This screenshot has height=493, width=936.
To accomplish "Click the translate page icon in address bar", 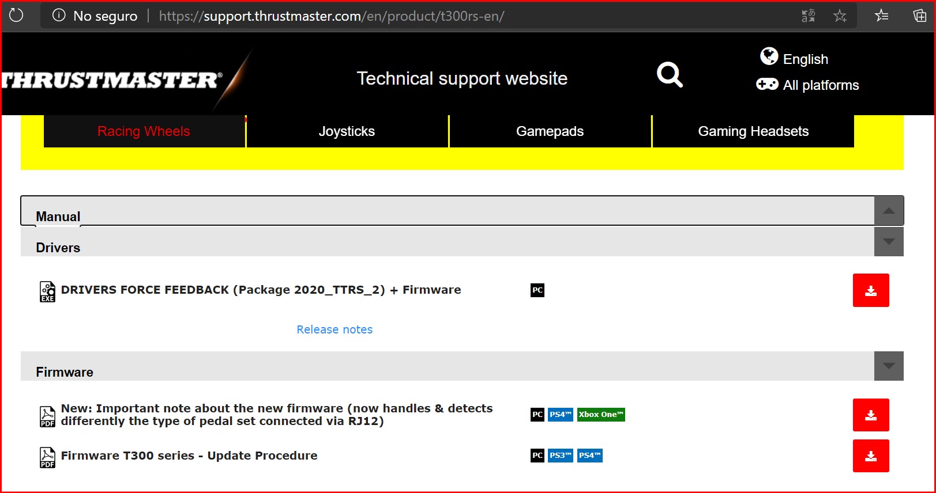I will tap(809, 16).
